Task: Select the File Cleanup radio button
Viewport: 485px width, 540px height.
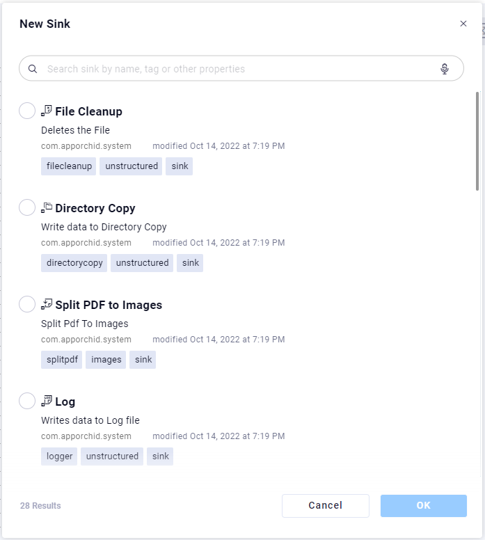Action: [x=27, y=111]
